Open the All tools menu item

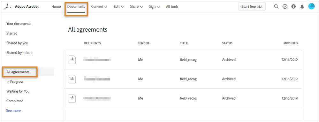pyautogui.click(x=172, y=6)
